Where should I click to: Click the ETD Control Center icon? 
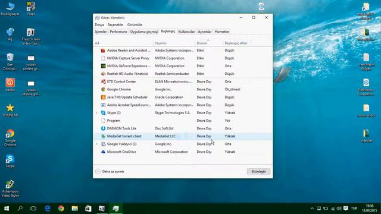point(103,81)
